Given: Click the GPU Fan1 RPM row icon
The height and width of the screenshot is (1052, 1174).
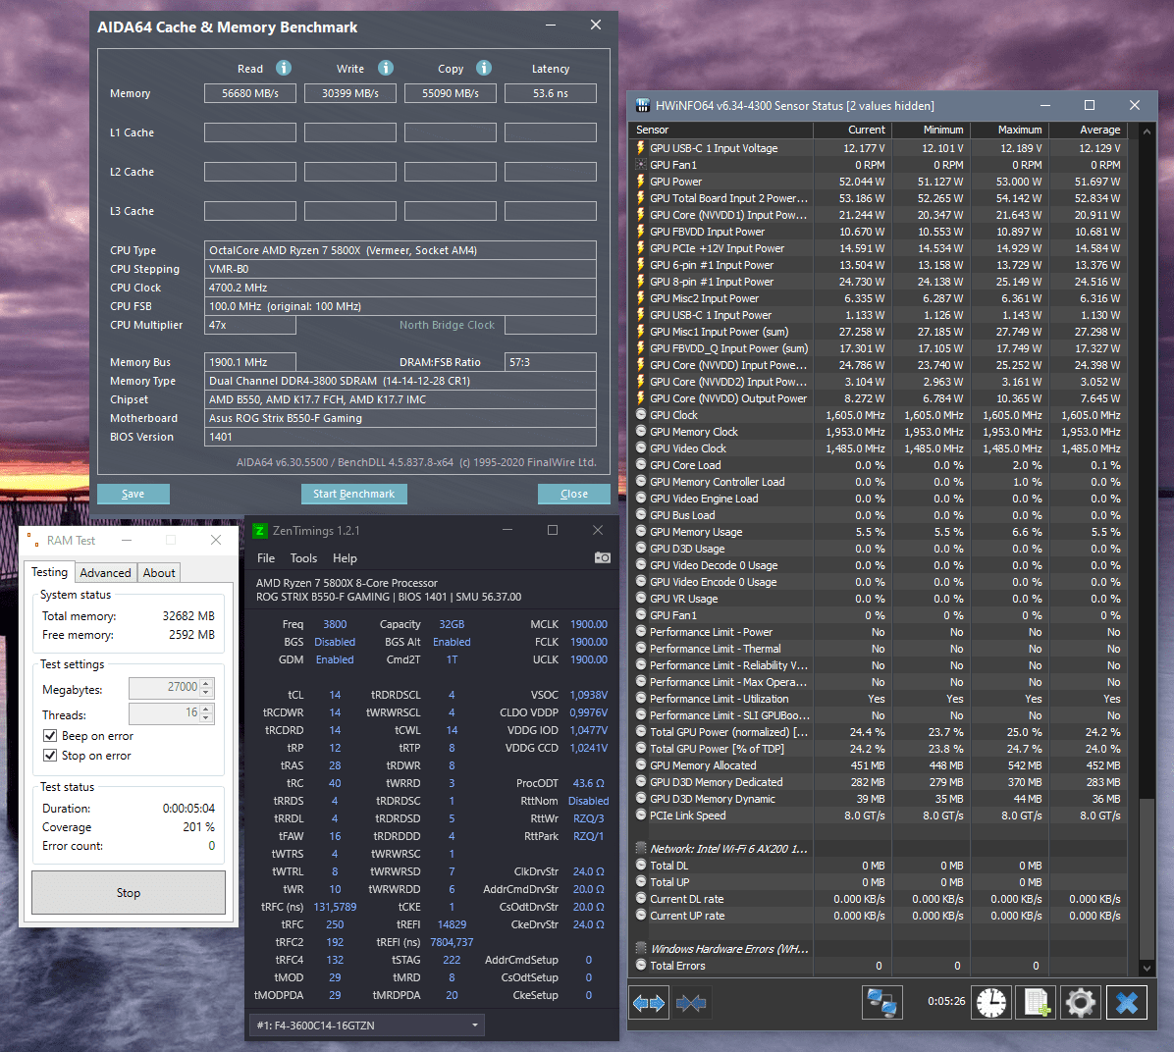Looking at the screenshot, I should (641, 165).
